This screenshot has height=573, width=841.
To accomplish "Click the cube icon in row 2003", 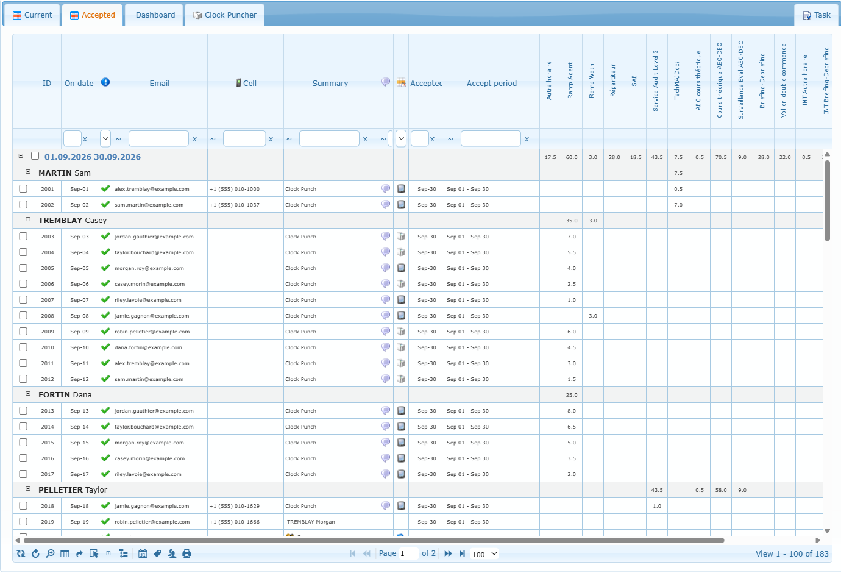I will click(x=401, y=237).
